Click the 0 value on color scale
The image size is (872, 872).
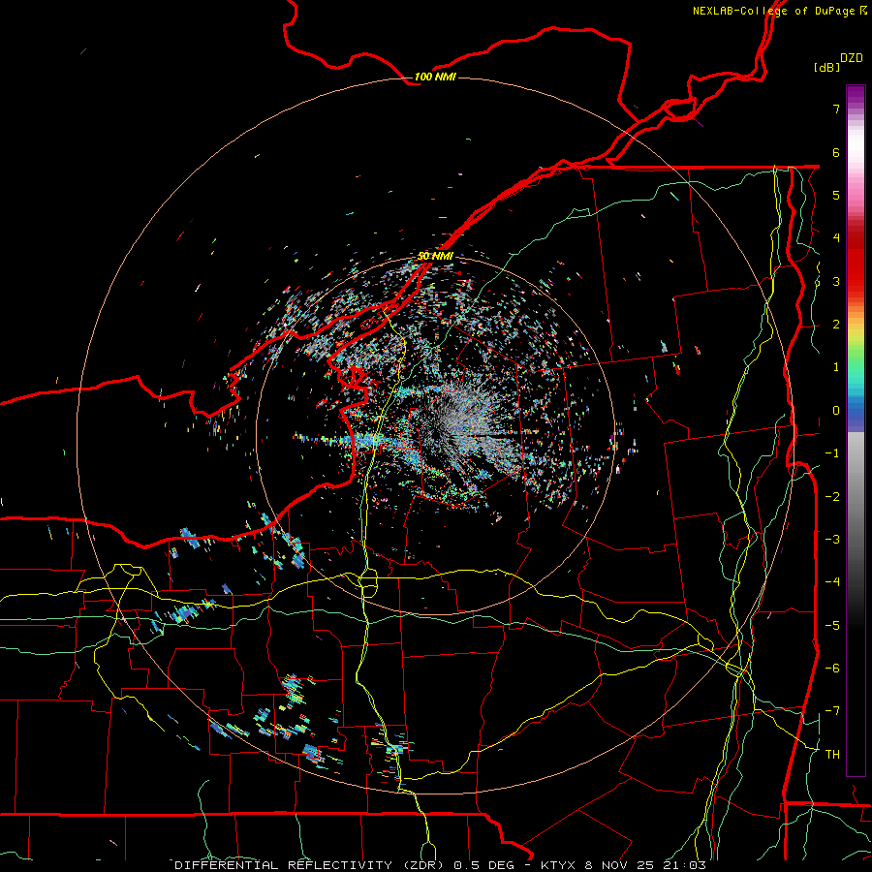point(836,411)
